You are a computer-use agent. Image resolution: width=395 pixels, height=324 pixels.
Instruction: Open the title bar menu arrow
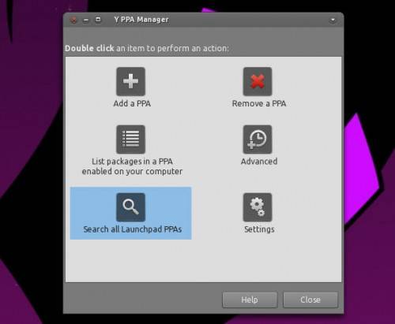coord(333,20)
